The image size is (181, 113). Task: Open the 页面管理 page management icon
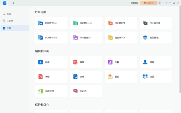pyautogui.click(x=40, y=91)
